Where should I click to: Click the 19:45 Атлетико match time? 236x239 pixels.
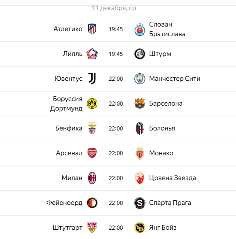[x=116, y=29]
